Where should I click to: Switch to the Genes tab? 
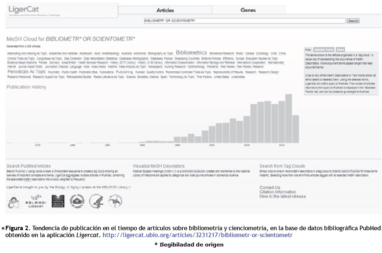[x=248, y=10]
